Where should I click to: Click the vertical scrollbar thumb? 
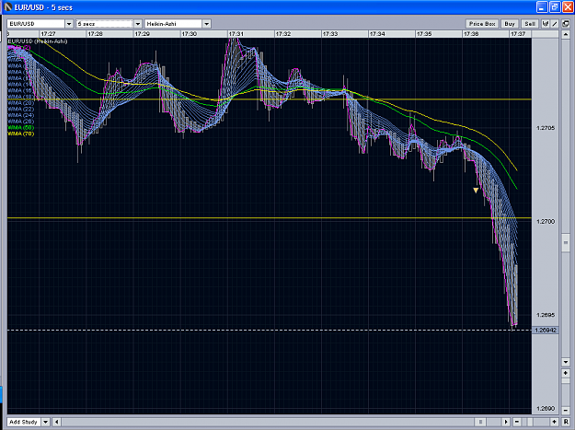[x=566, y=242]
